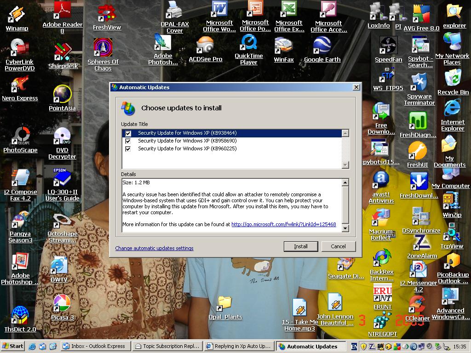Launch WS_FTP95 shortcut

[388, 79]
